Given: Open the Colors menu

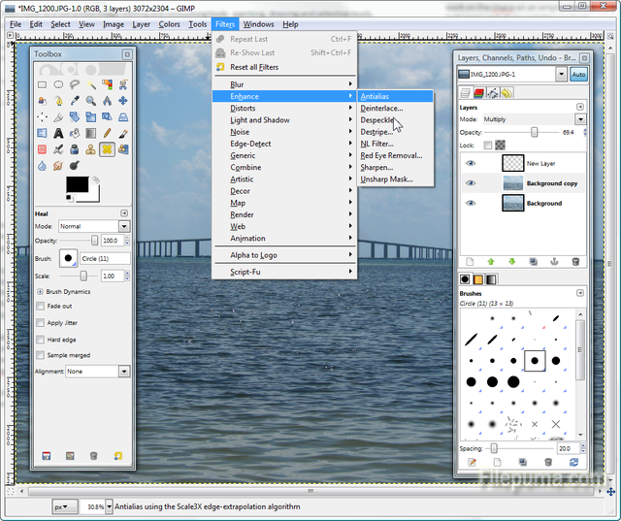Looking at the screenshot, I should coord(169,23).
